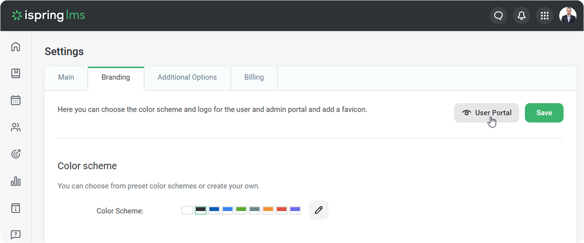The image size is (584, 243).
Task: Open the courses book icon in sidebar
Action: [15, 73]
